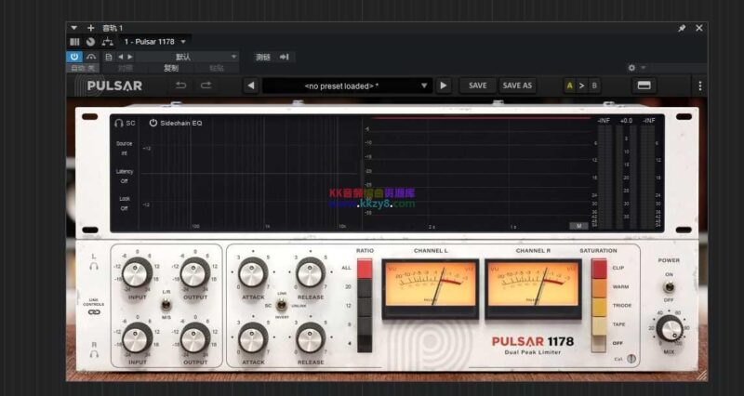Toggle the Link Controls chain icon

94,312
